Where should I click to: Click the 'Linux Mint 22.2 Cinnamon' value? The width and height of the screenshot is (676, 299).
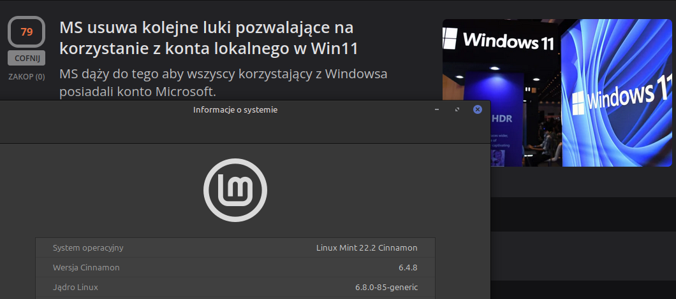click(x=367, y=247)
